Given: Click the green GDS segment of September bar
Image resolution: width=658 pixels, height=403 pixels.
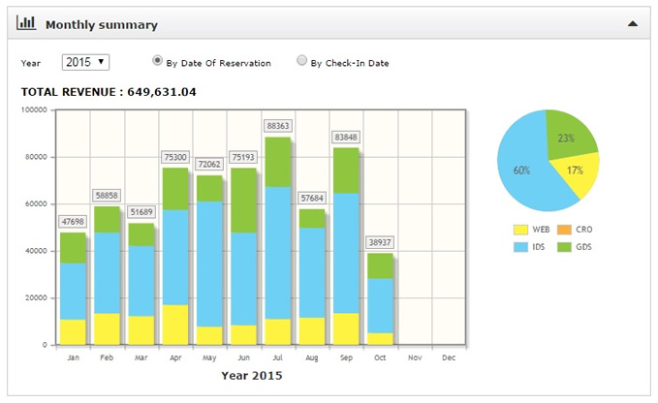Looking at the screenshot, I should coord(346,170).
